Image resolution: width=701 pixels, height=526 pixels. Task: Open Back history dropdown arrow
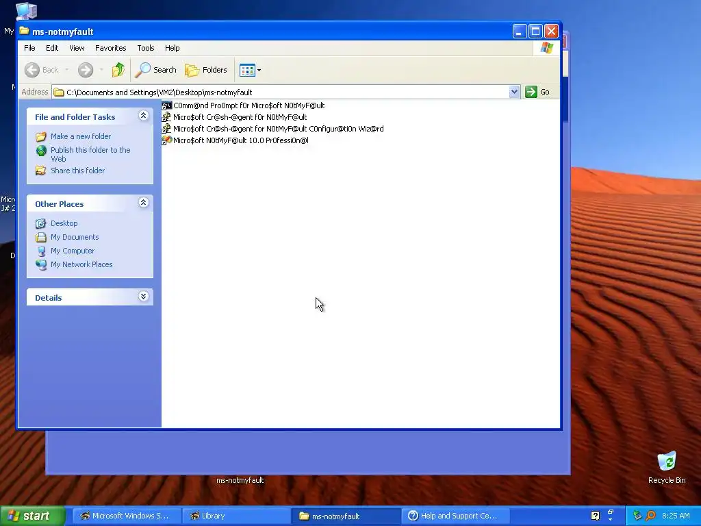[x=67, y=70]
